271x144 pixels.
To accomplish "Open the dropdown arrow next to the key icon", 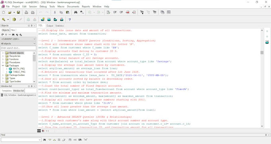I will 8,19.
